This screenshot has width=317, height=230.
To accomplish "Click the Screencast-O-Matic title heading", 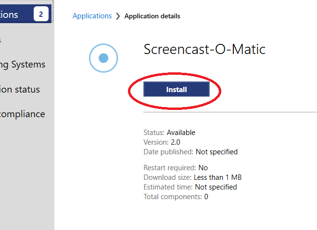I will 204,49.
